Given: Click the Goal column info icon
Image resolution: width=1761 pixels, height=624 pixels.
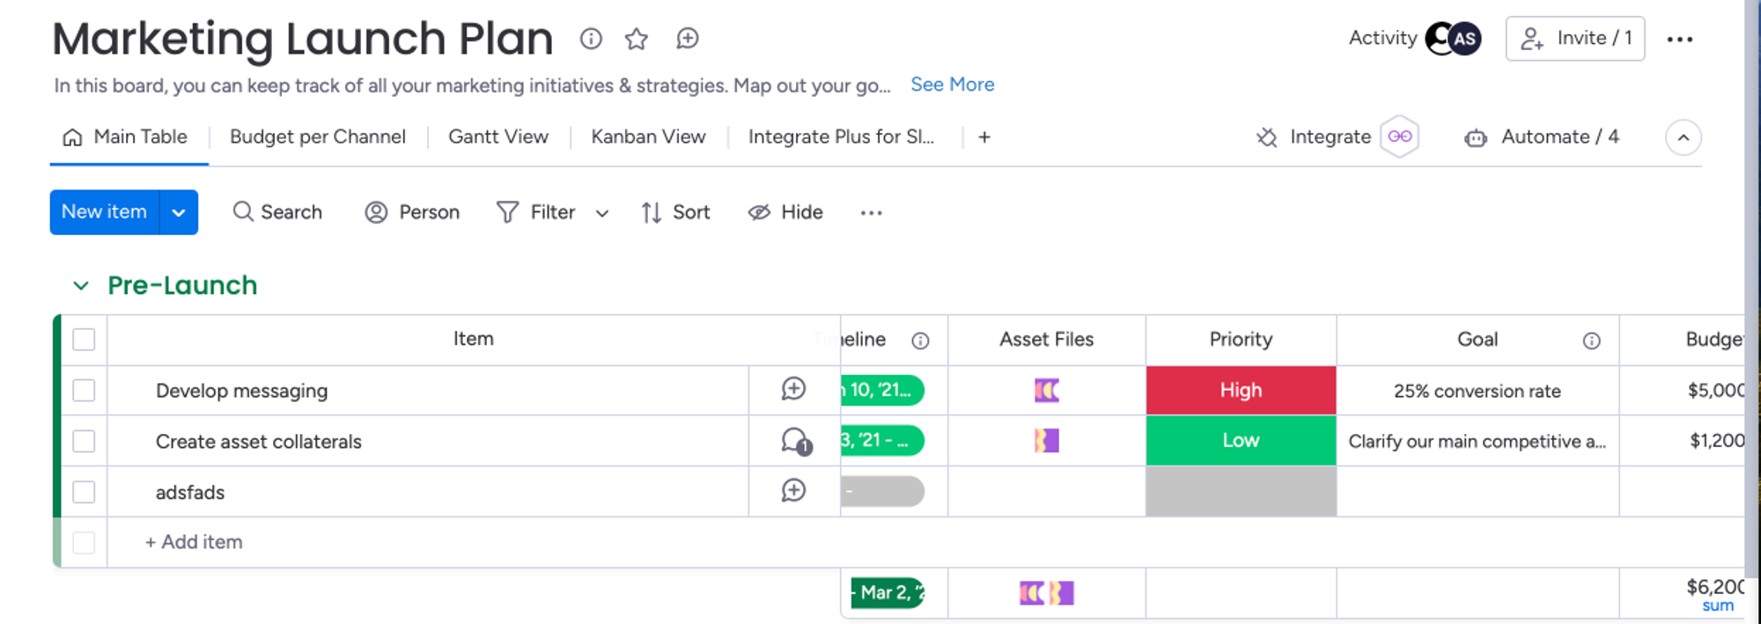Looking at the screenshot, I should click(1591, 341).
